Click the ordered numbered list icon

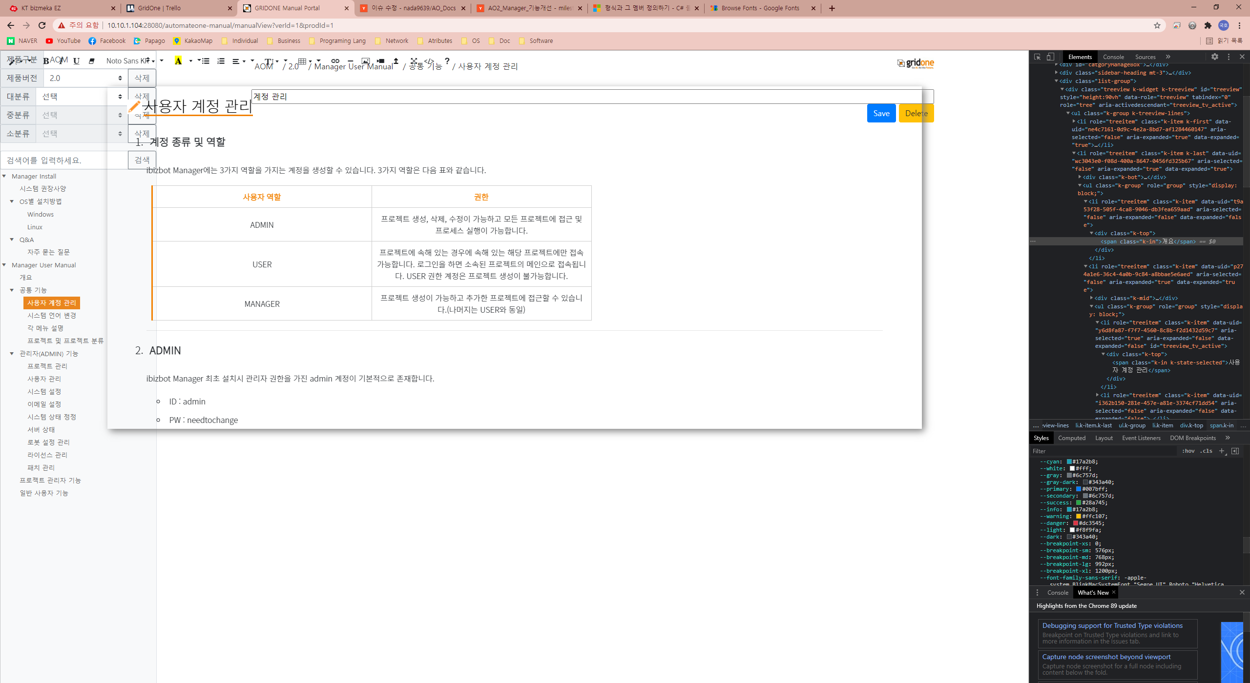tap(221, 61)
